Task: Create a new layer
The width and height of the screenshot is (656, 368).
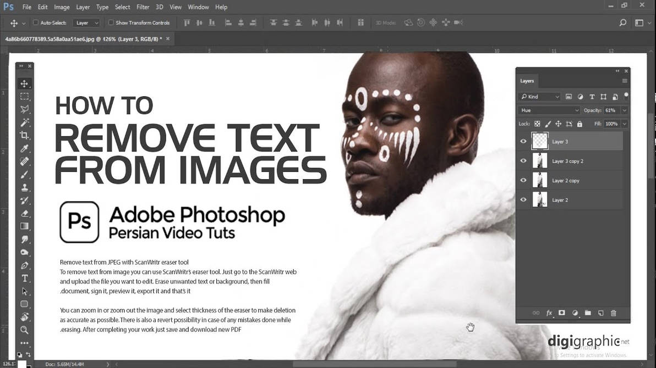Action: [x=601, y=312]
